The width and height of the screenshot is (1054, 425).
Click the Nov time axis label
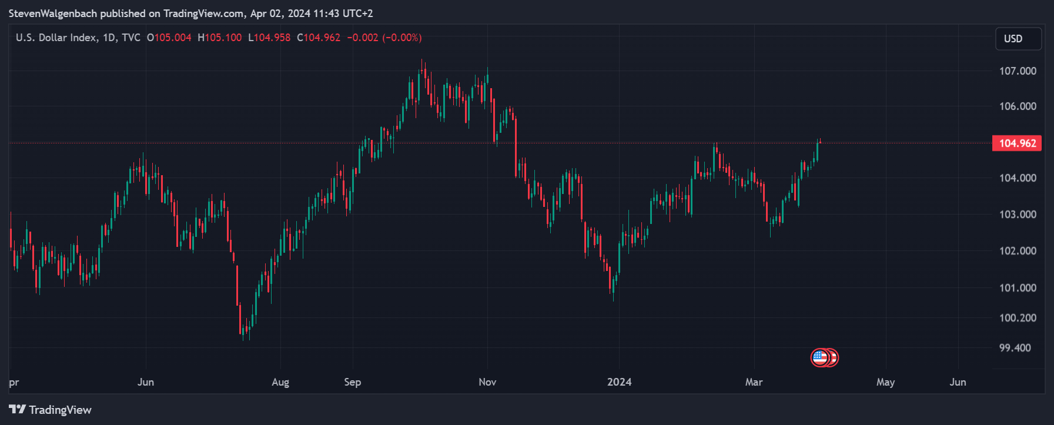[487, 382]
